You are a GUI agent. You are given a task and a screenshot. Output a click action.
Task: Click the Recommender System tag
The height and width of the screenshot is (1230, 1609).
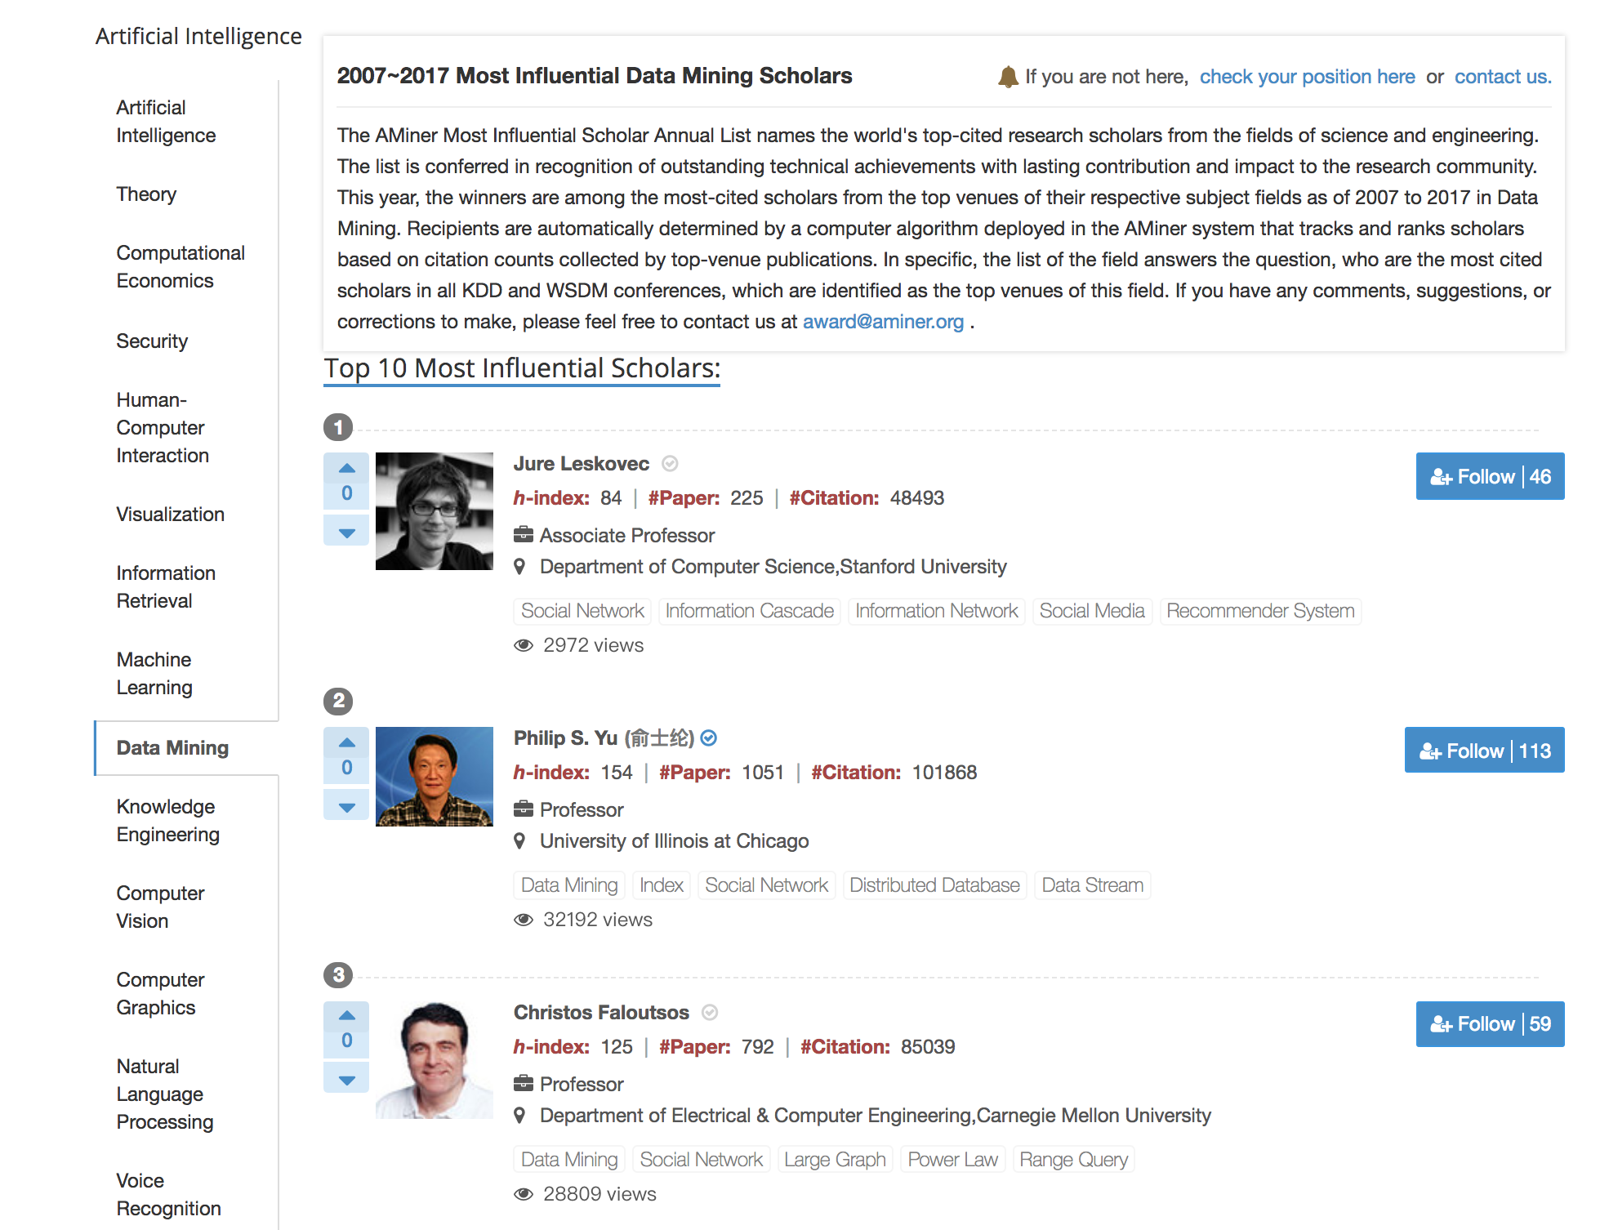click(x=1260, y=611)
